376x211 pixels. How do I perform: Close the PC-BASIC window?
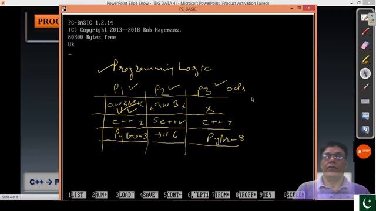(309, 8)
